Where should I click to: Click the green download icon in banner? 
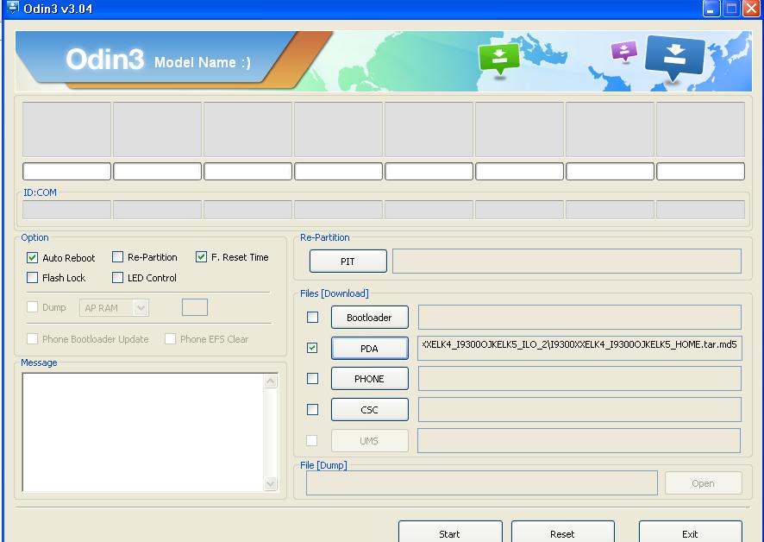498,59
